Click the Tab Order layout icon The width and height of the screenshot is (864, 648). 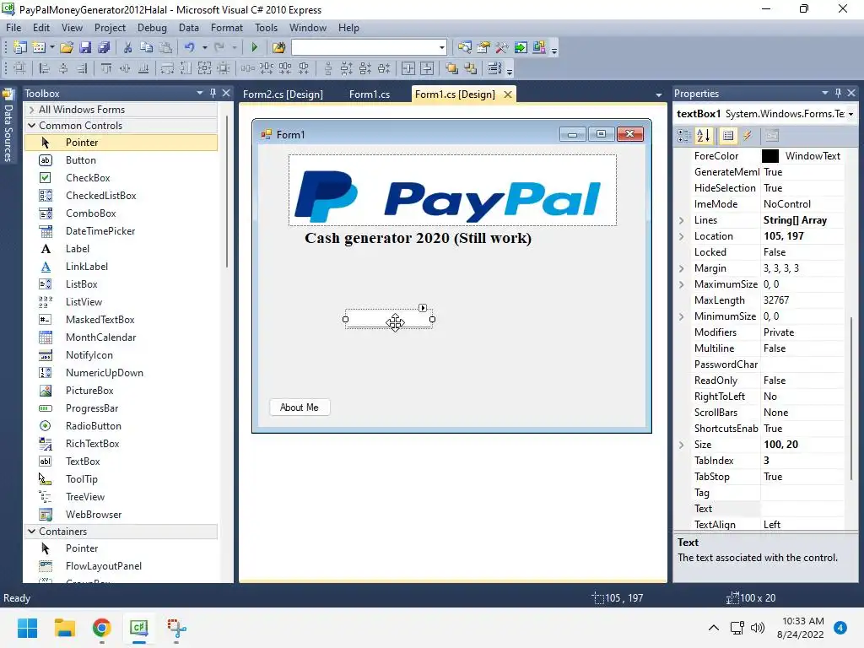[x=494, y=68]
